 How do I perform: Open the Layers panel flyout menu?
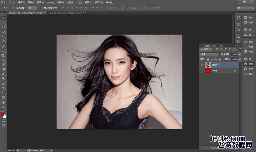[x=240, y=46]
